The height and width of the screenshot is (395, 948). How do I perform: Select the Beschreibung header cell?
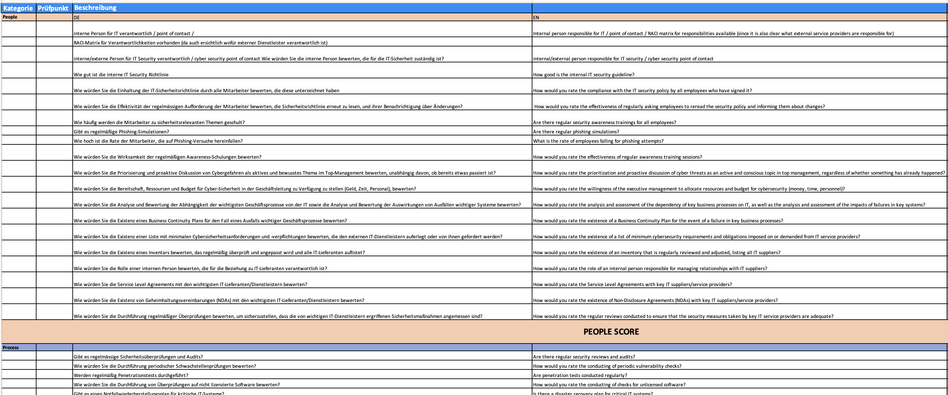click(x=95, y=8)
